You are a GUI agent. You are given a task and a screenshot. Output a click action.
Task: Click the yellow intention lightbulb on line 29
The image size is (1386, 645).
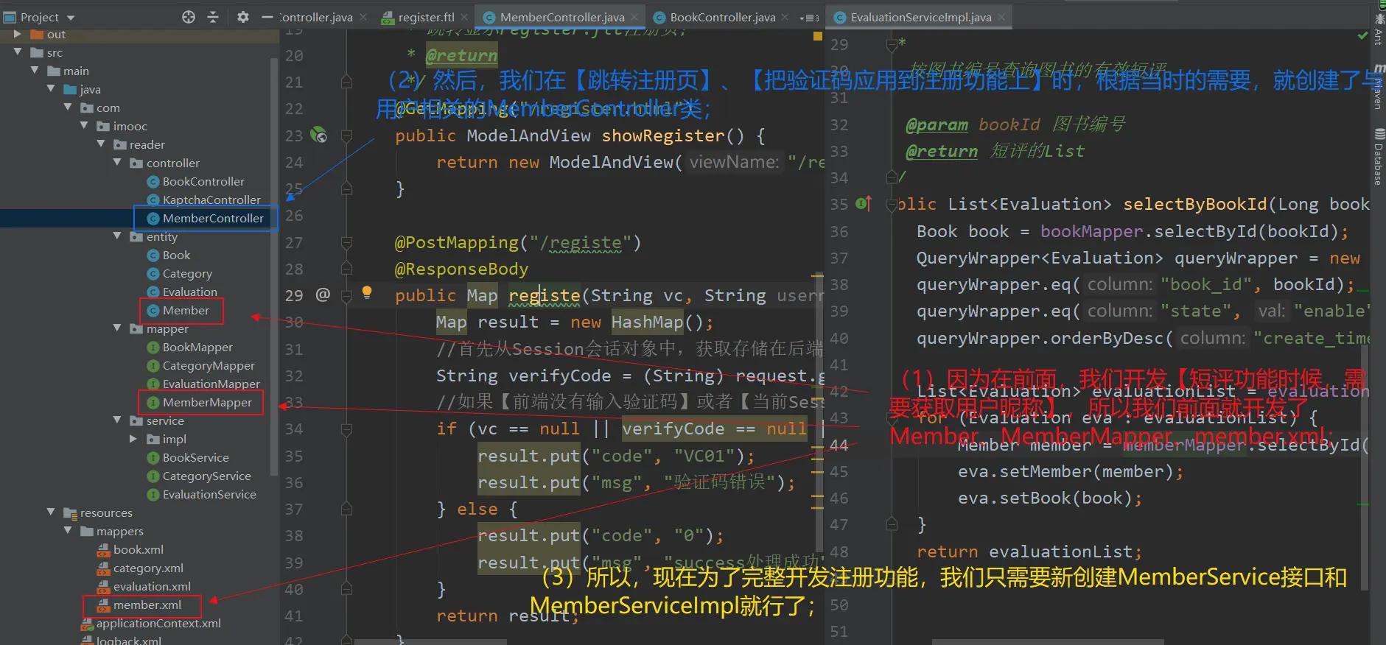367,292
